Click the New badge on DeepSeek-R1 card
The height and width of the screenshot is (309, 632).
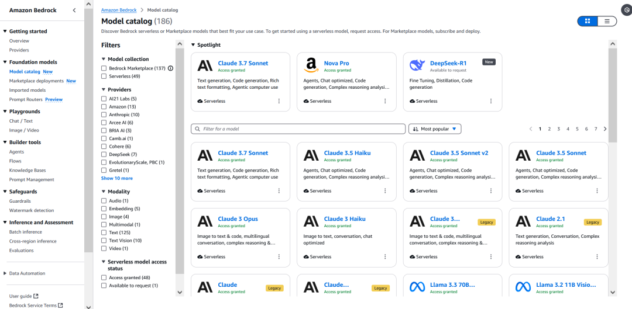(489, 62)
